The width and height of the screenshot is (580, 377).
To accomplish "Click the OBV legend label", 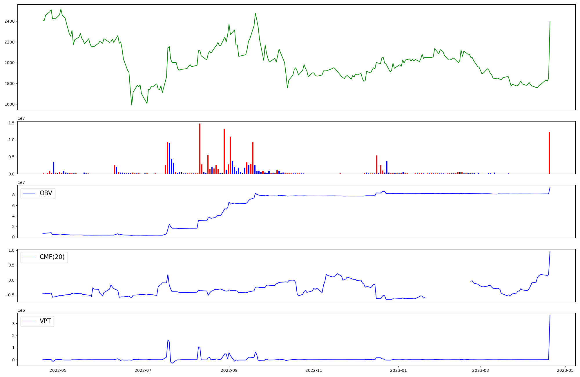I will coord(46,193).
